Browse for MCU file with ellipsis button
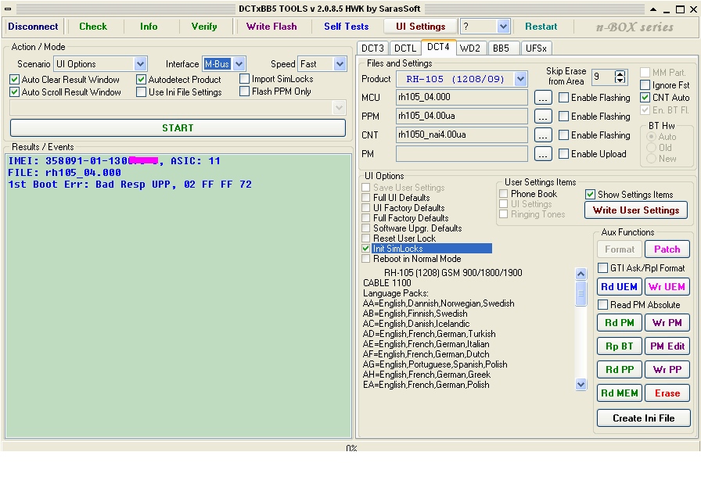701x495 pixels. point(543,98)
